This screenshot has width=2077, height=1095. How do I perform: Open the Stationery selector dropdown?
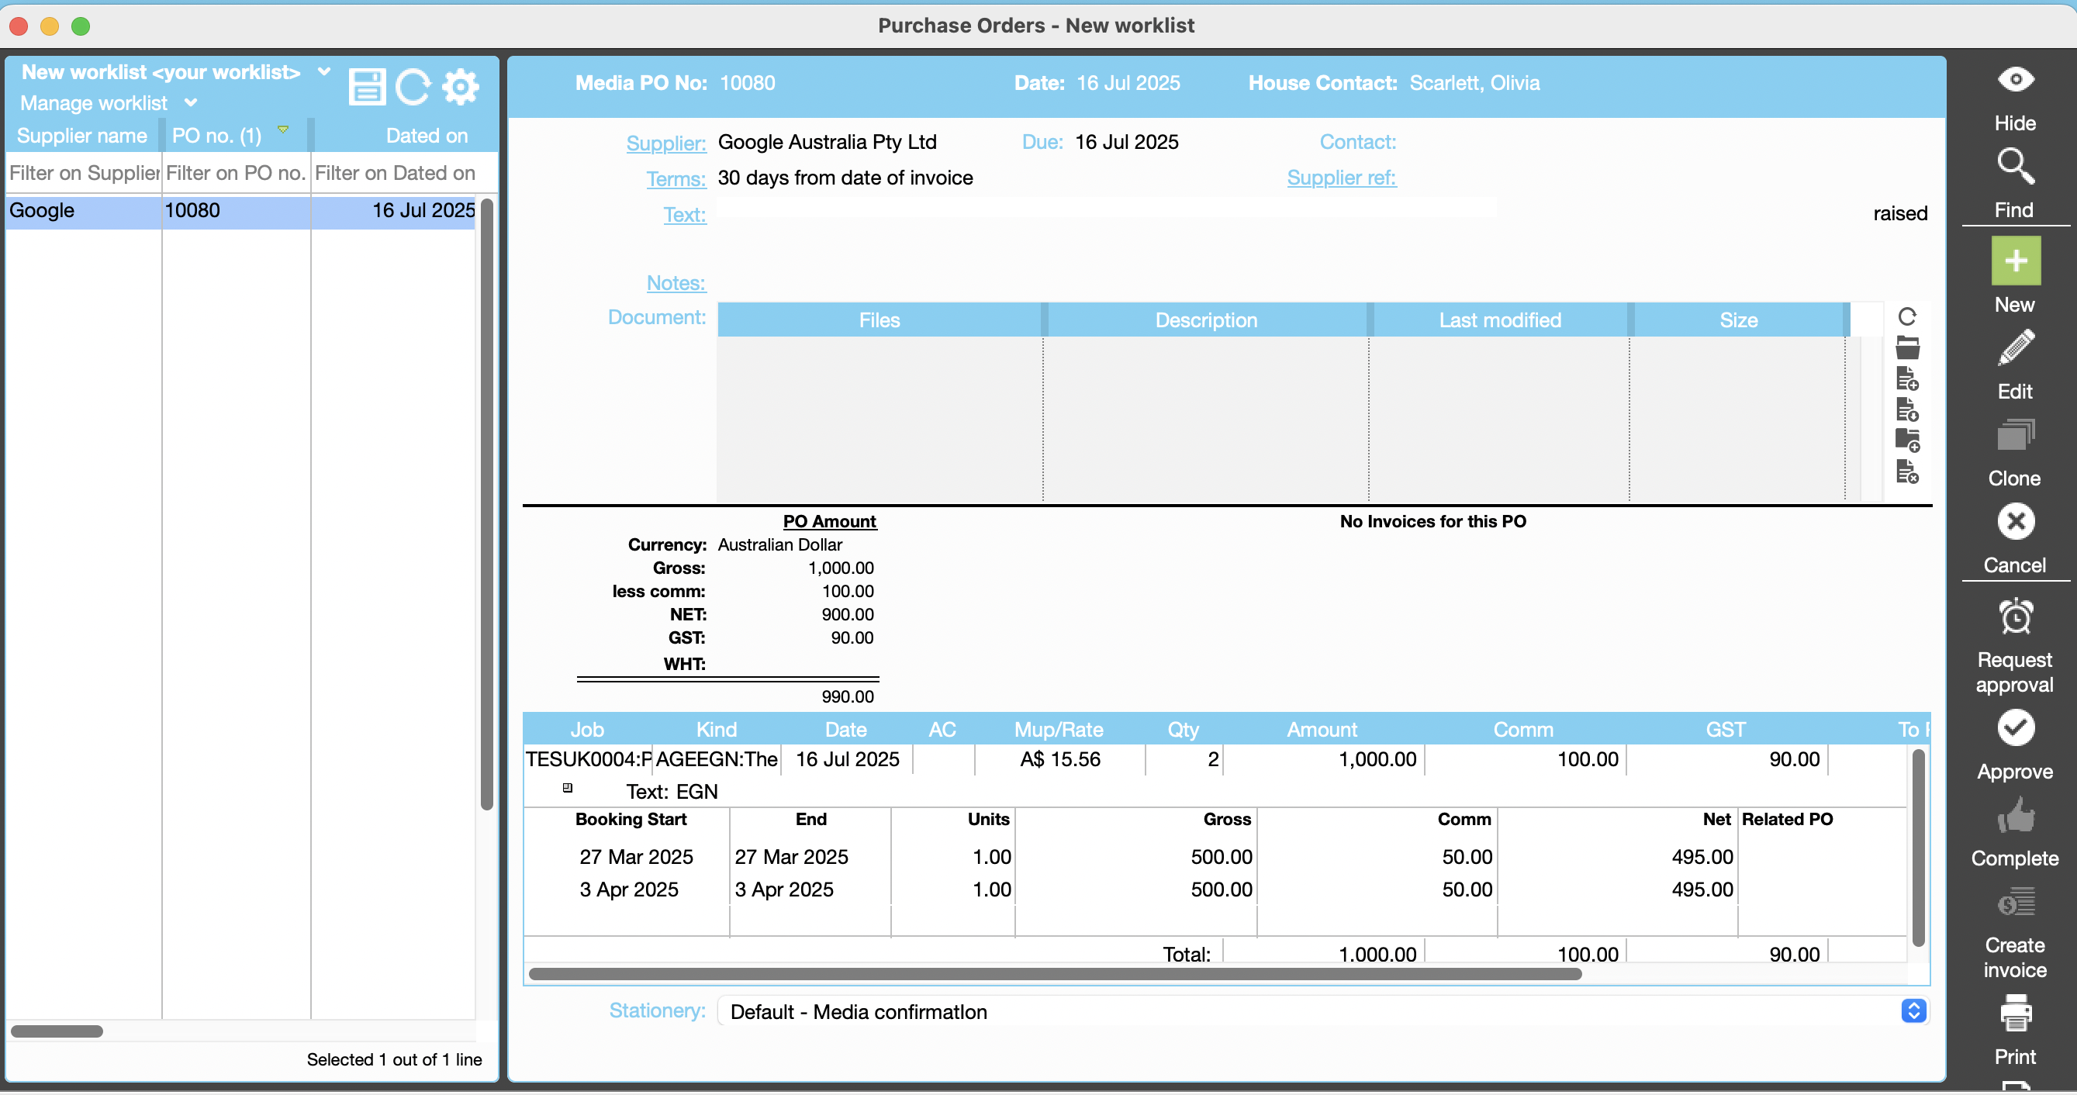(1913, 1012)
